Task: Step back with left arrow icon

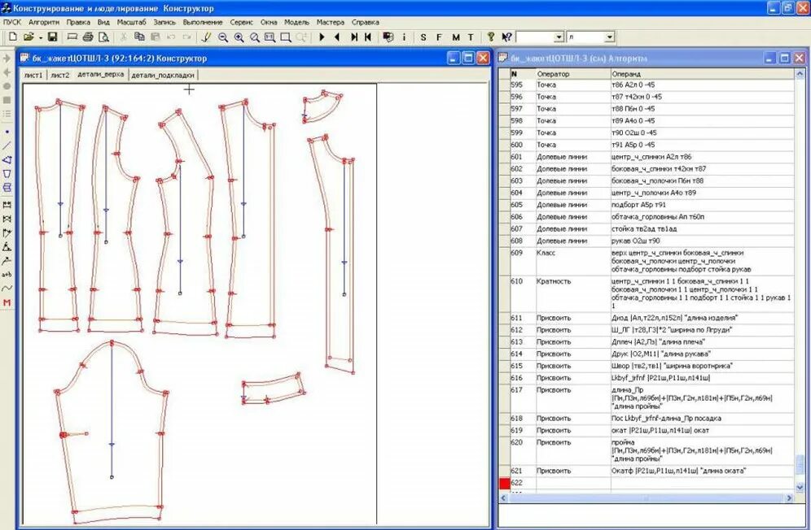Action: (x=337, y=37)
